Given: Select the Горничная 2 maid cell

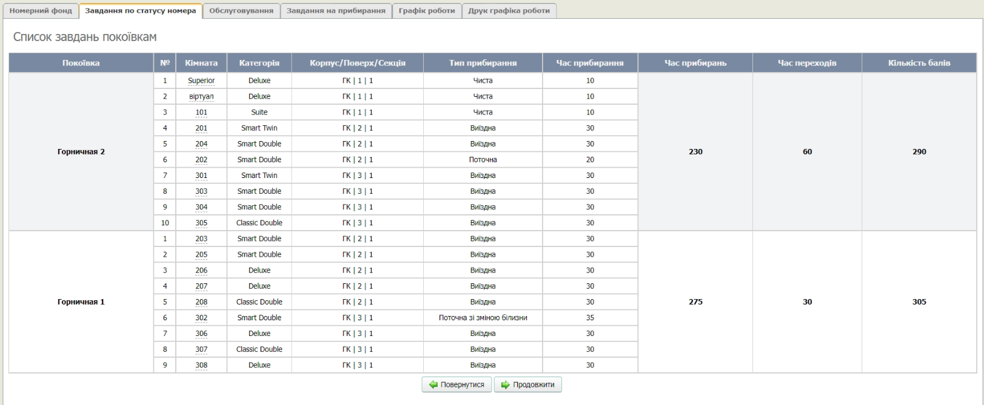Looking at the screenshot, I should 81,152.
